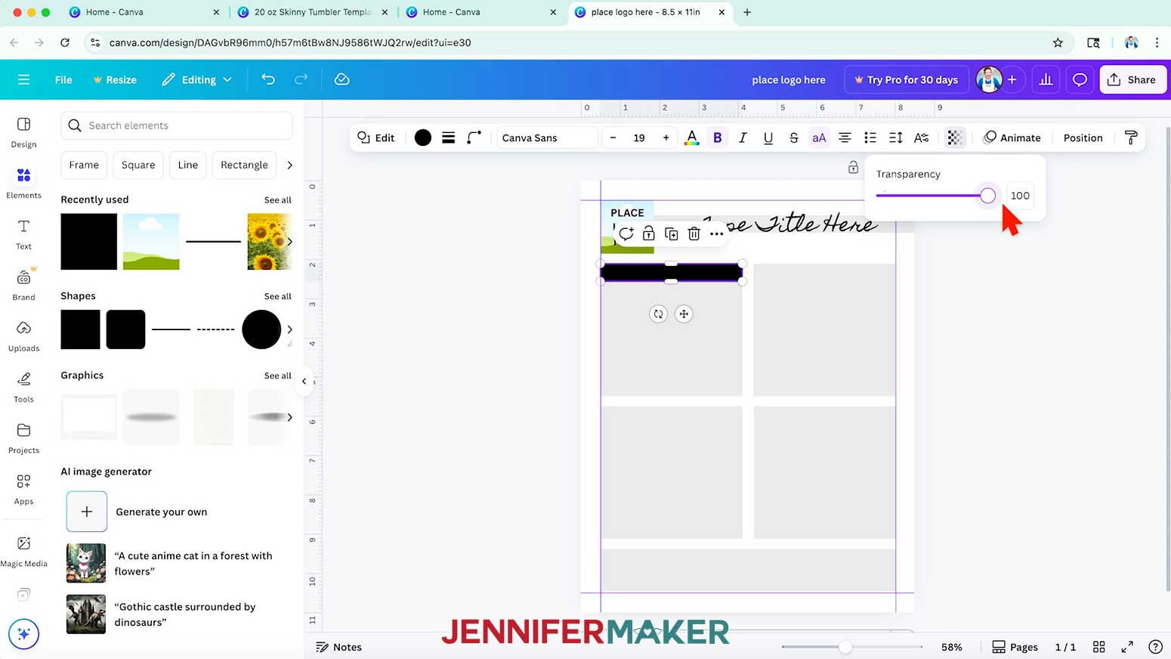The height and width of the screenshot is (659, 1171).
Task: Toggle underline formatting
Action: tap(768, 138)
